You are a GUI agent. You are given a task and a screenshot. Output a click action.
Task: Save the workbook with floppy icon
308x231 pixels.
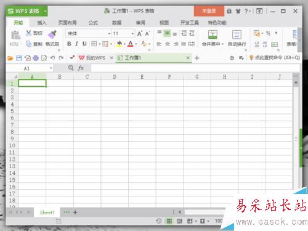19,58
